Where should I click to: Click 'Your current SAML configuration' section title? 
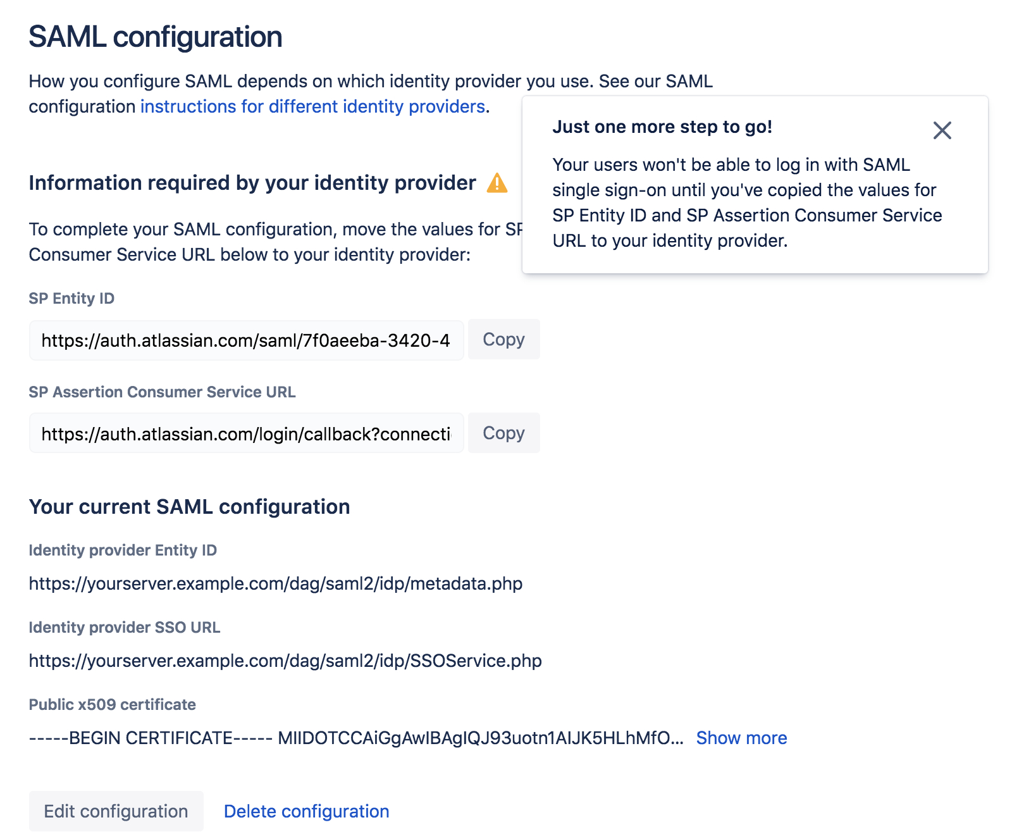pos(189,506)
